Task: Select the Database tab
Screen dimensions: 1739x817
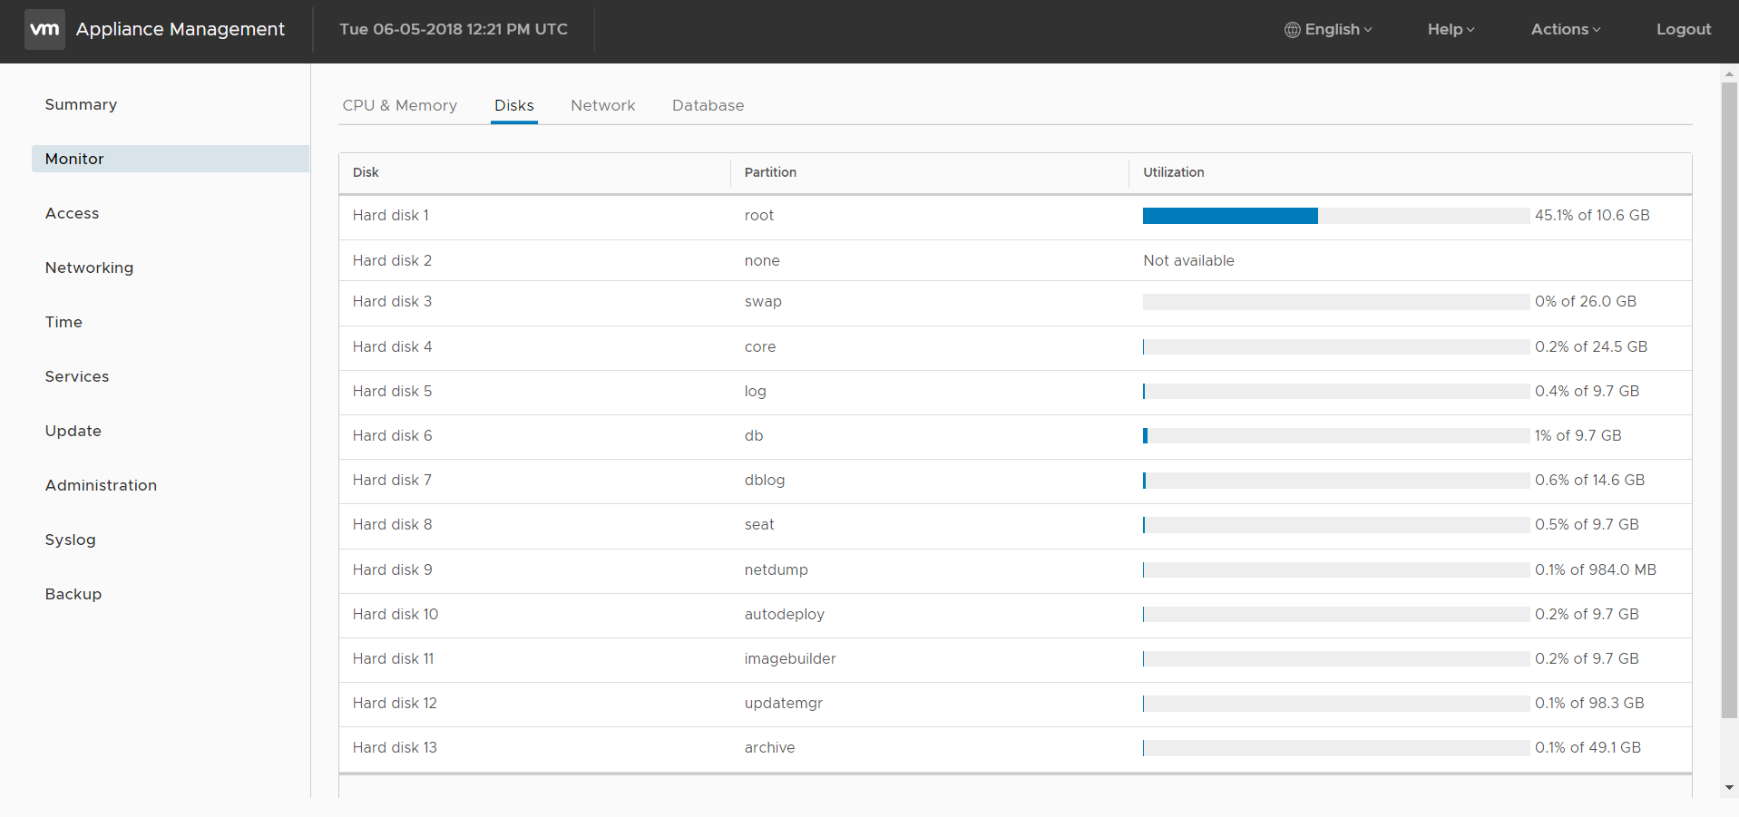Action: 708,105
